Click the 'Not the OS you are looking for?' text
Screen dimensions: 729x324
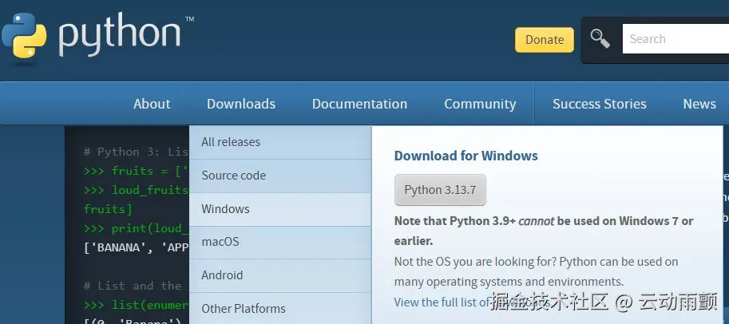pyautogui.click(x=475, y=262)
